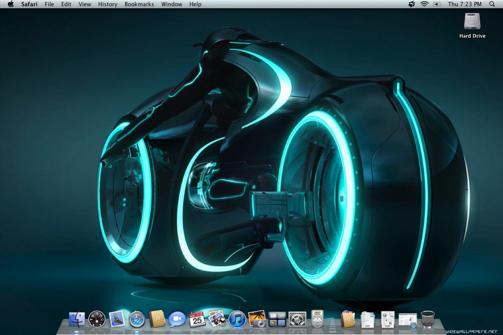503x335 pixels.
Task: Open the Trash in the dock
Action: 428,319
